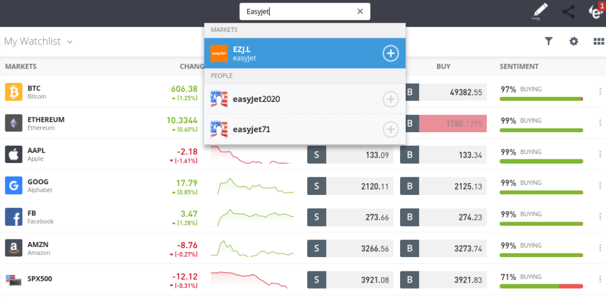
Task: Open the AAPL Apple market name
Action: click(36, 155)
